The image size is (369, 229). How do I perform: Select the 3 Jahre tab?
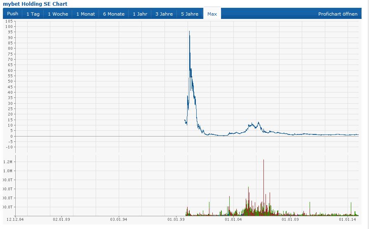tap(164, 14)
